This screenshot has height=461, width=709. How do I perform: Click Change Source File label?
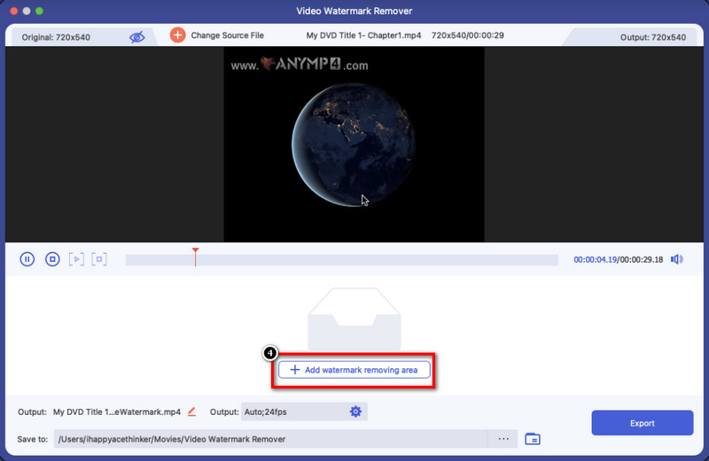[x=227, y=35]
